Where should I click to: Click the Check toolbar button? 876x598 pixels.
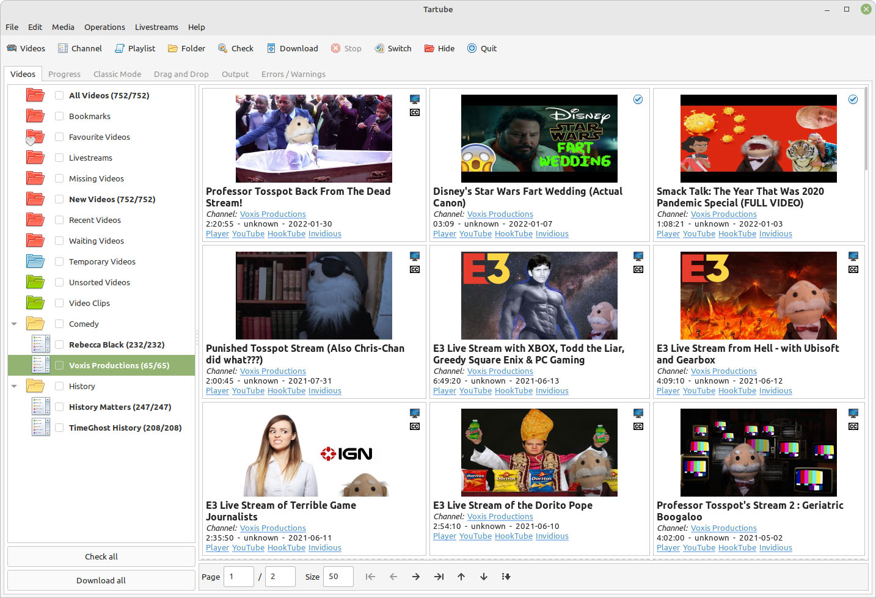coord(236,48)
